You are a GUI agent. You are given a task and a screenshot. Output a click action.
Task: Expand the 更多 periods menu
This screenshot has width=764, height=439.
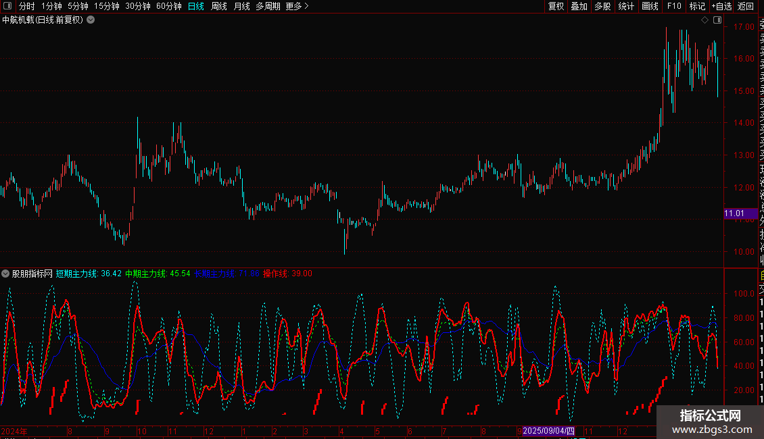click(x=297, y=6)
